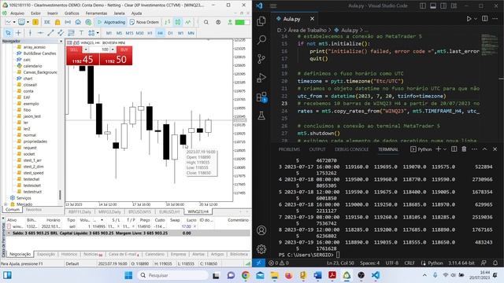Open Python language mode in status bar
Image resolution: width=504 pixels, height=283 pixels.
(x=435, y=263)
